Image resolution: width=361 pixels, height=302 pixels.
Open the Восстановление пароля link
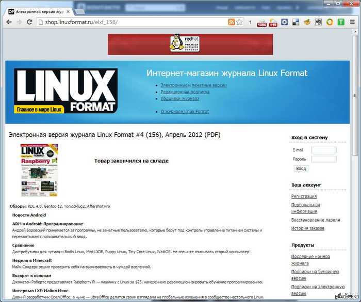[x=316, y=220]
